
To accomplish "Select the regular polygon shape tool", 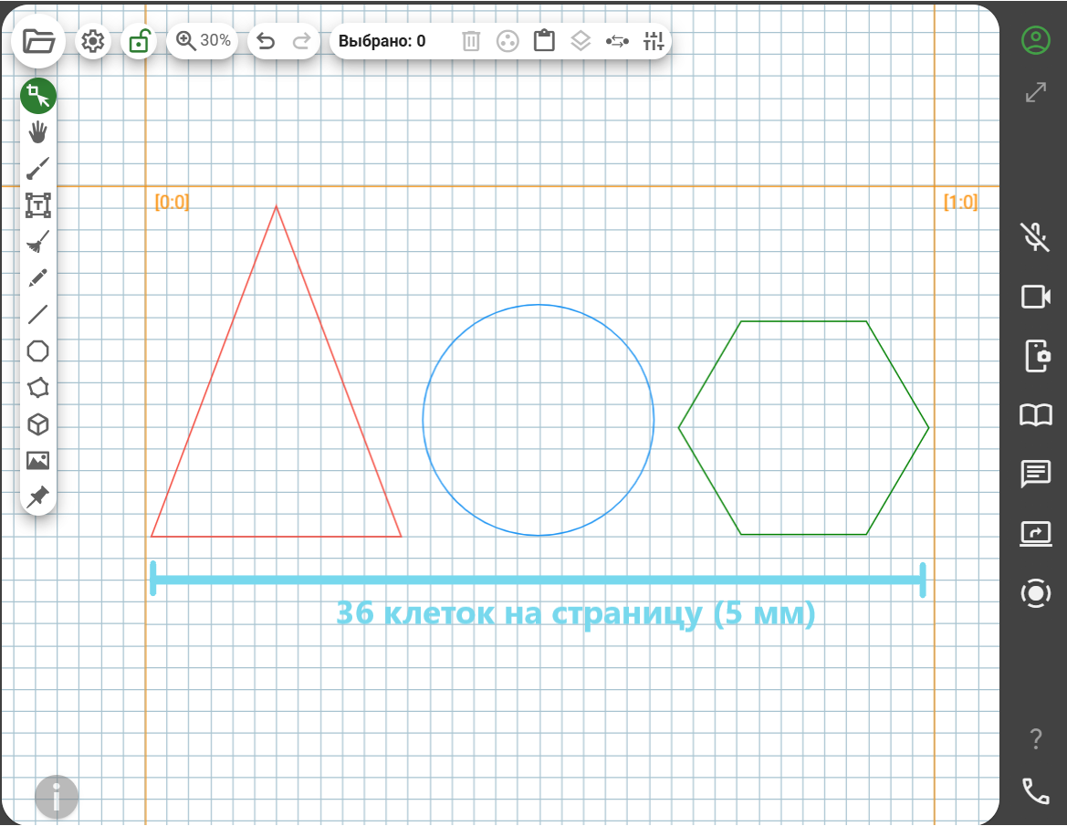I will [x=38, y=351].
